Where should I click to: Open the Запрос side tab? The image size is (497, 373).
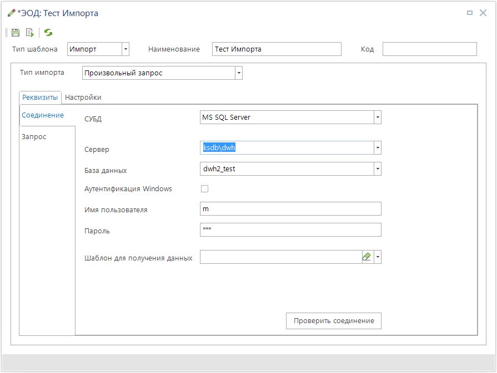pos(34,137)
